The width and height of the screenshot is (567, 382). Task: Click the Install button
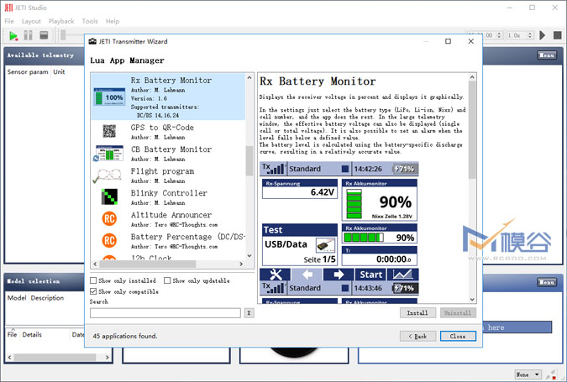[417, 313]
